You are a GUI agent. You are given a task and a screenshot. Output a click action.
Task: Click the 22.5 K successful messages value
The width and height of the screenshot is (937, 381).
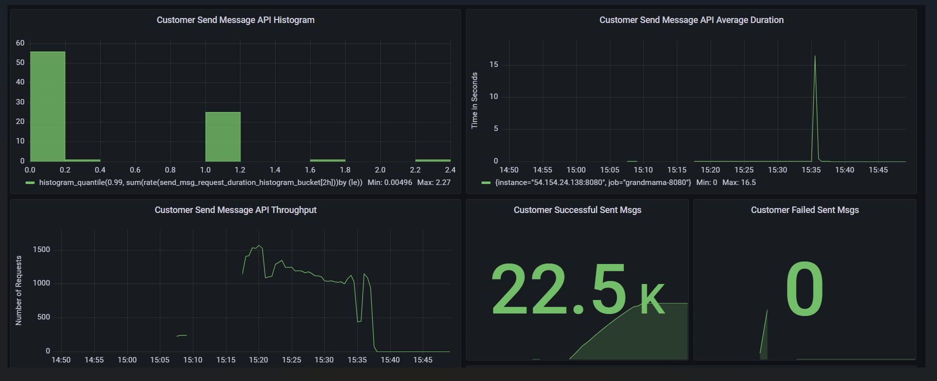pyautogui.click(x=577, y=290)
